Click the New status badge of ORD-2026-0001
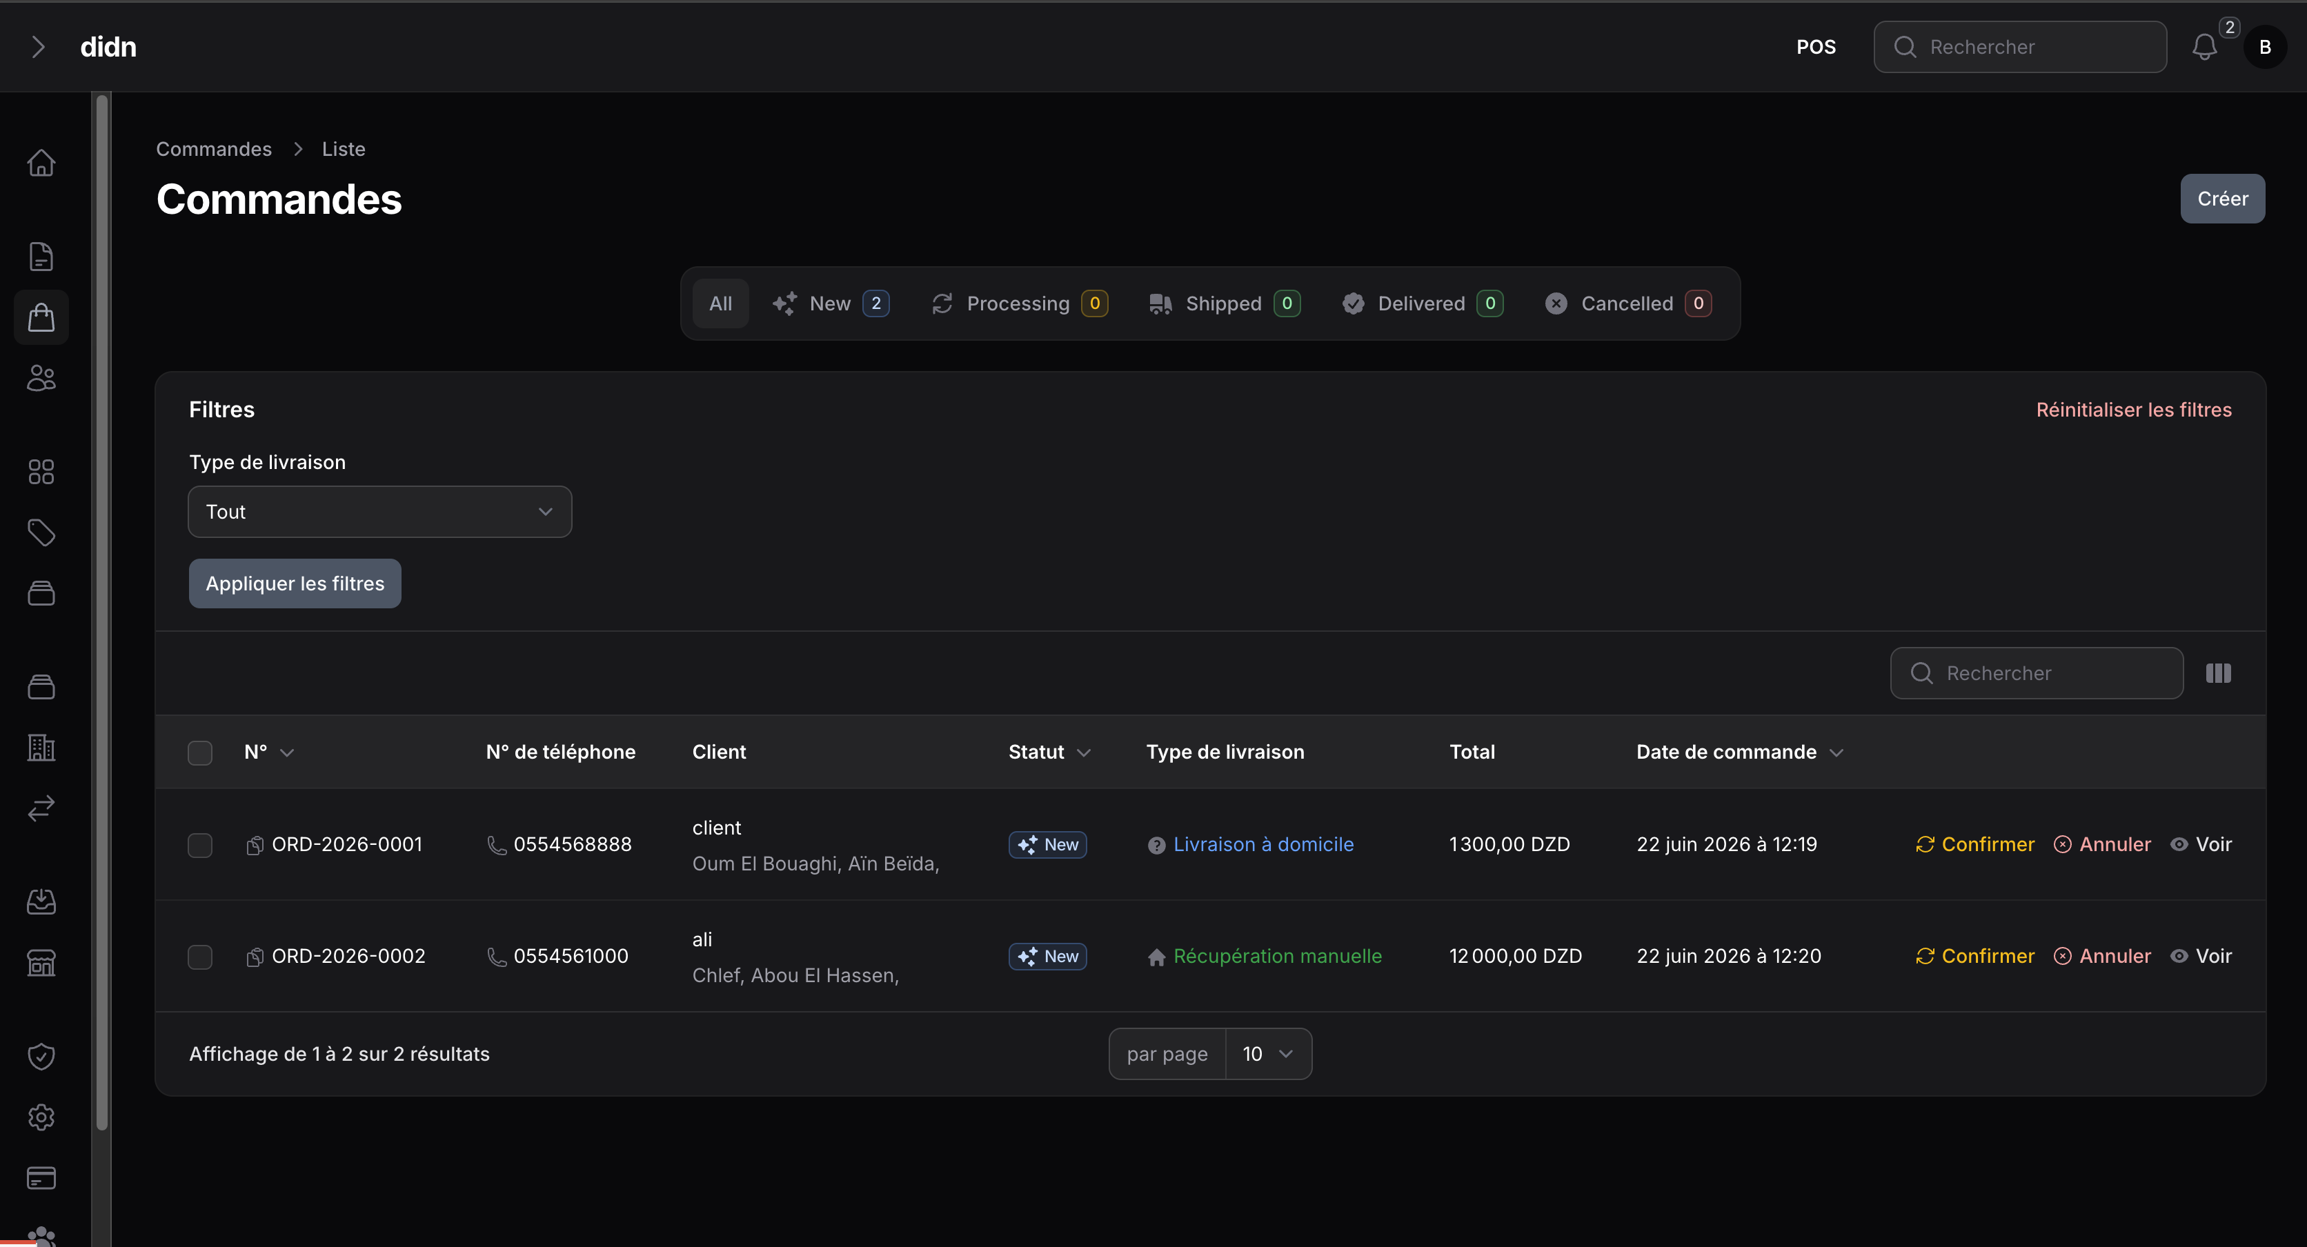The width and height of the screenshot is (2307, 1247). click(1048, 845)
